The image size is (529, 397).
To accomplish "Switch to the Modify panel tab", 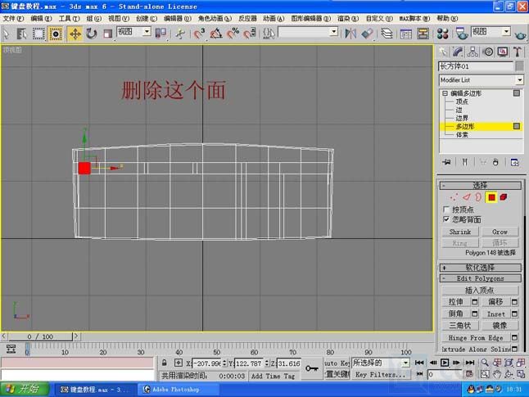I will [458, 52].
